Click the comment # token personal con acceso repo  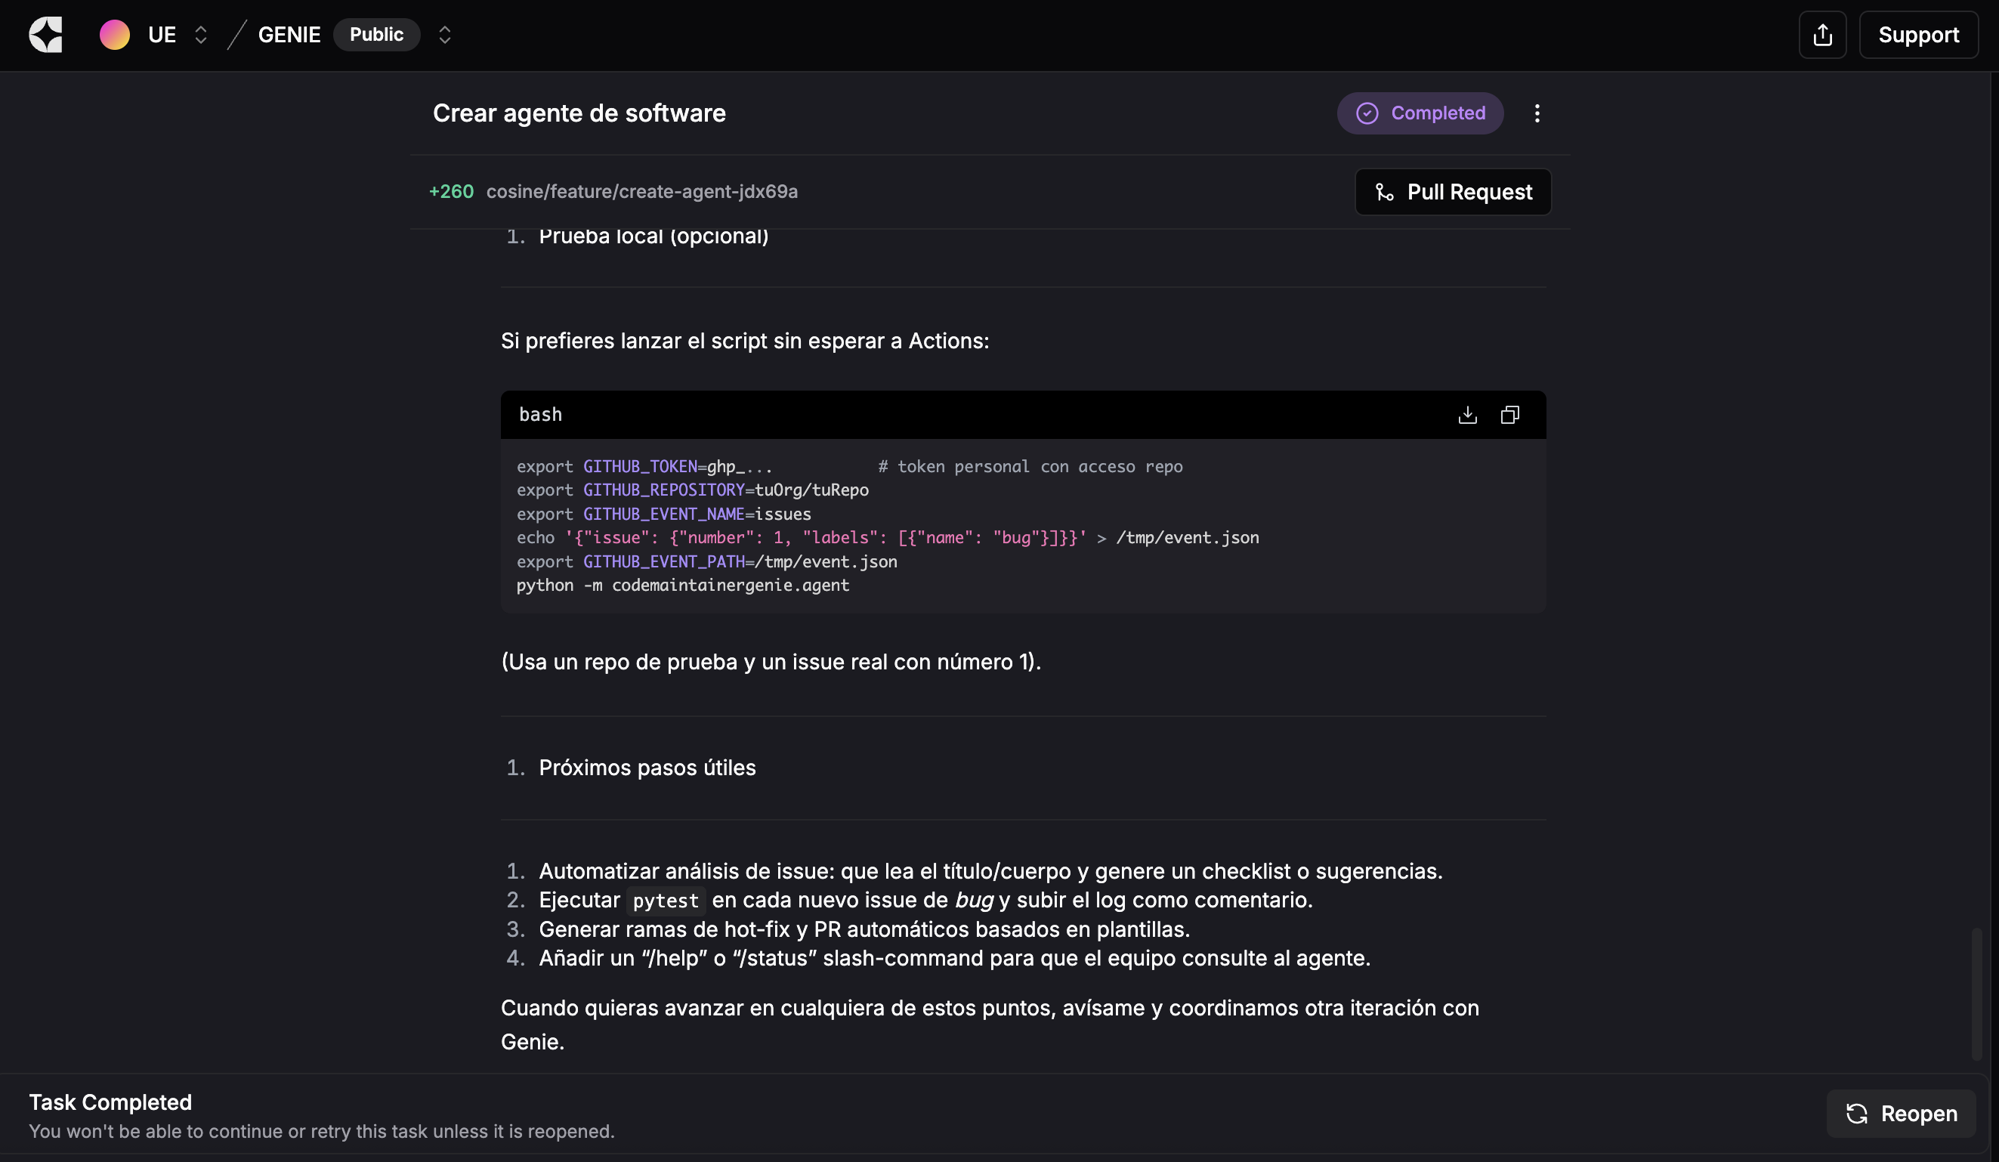[1030, 466]
